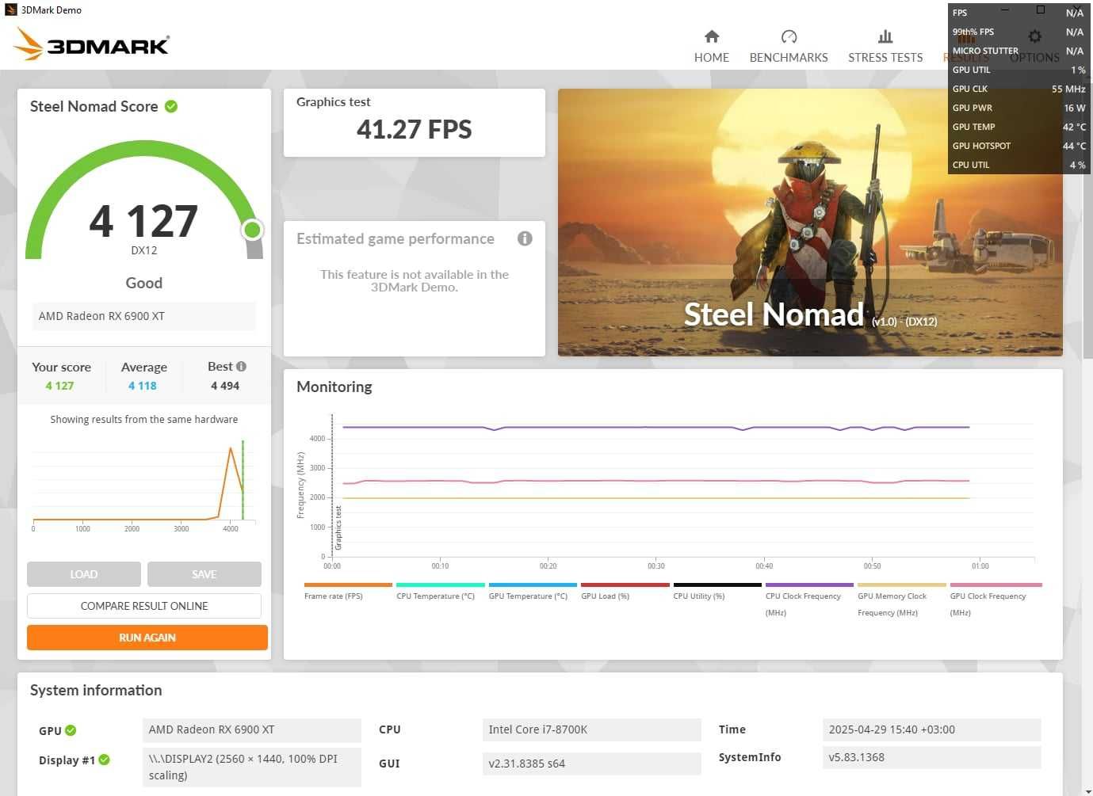Screen dimensions: 1093x796
Task: Toggle GPU Clock Frequency legend entry
Action: 996,600
